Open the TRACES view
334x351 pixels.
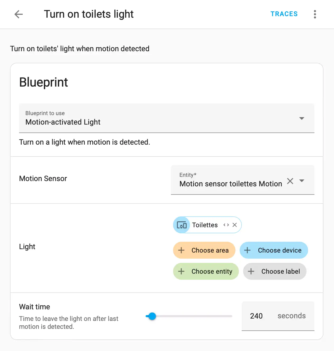pos(284,14)
